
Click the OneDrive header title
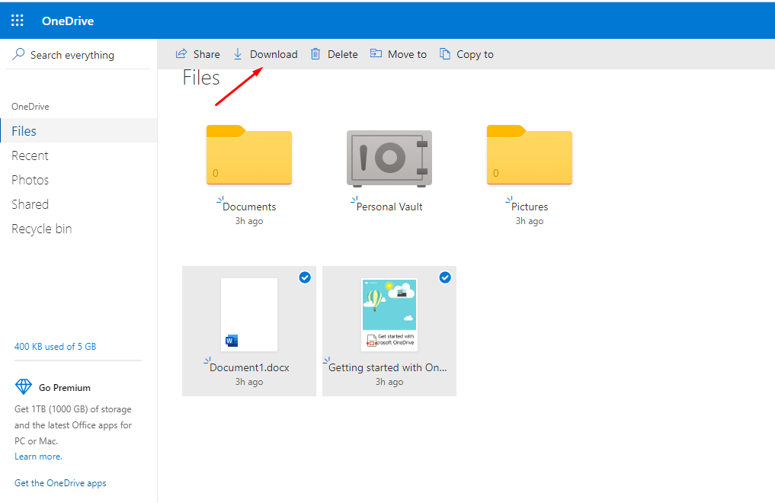pyautogui.click(x=68, y=21)
